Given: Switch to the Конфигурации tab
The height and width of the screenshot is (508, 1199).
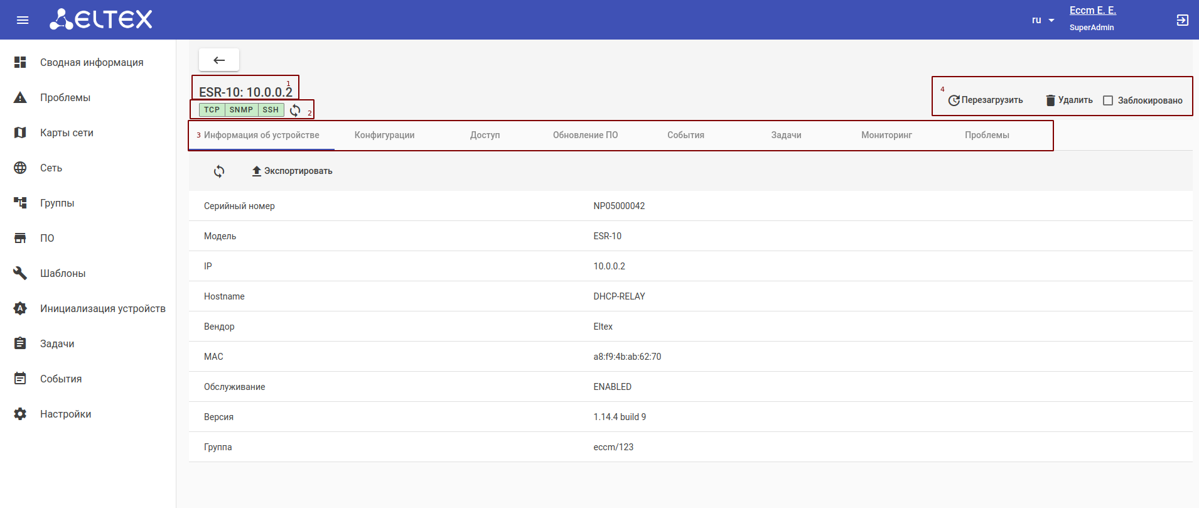Looking at the screenshot, I should point(385,135).
